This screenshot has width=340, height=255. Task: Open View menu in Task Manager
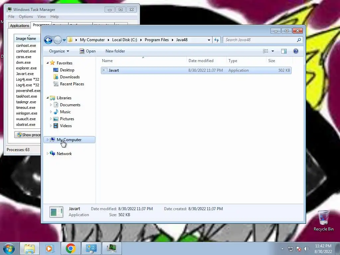point(42,17)
